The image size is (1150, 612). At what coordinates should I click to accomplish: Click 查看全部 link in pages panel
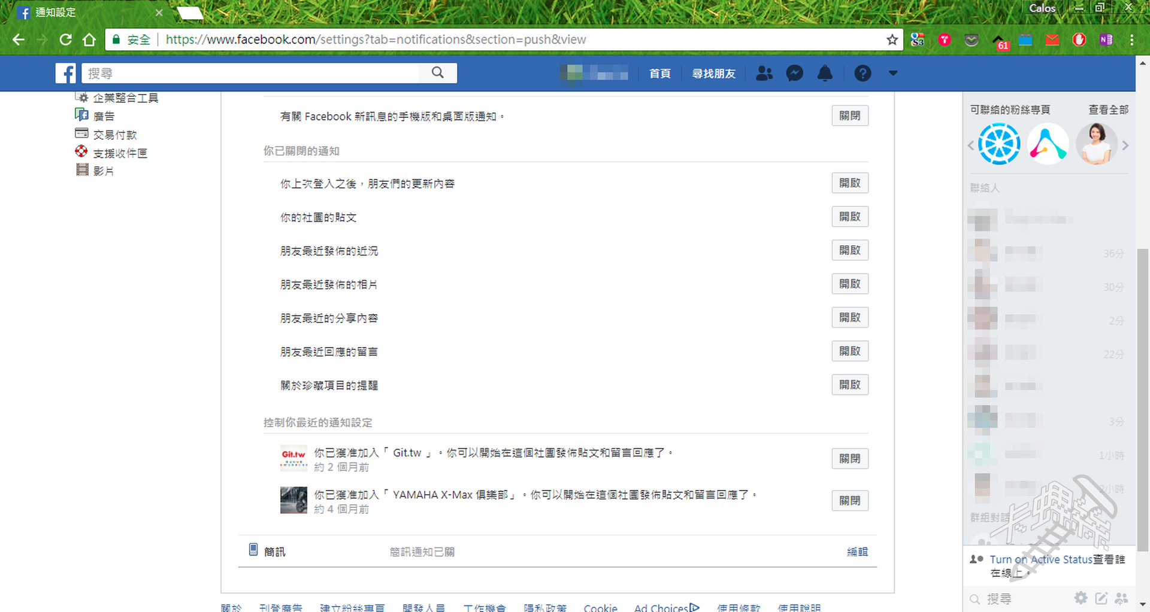tap(1108, 109)
